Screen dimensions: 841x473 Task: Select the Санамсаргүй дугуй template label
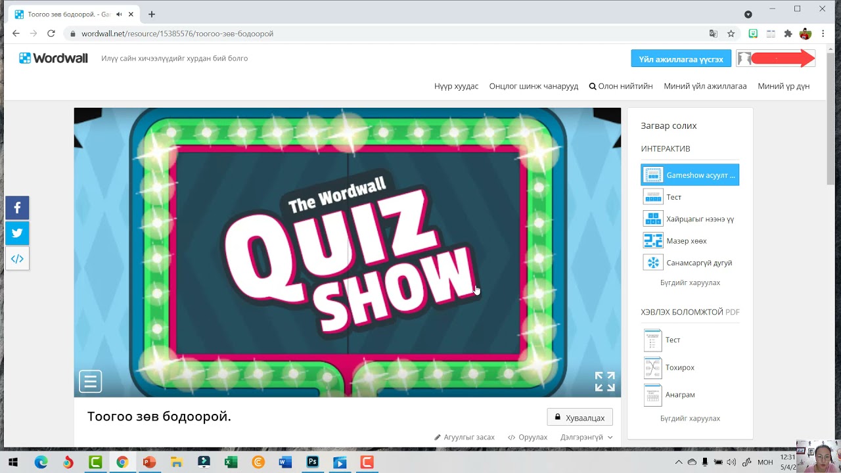(699, 263)
